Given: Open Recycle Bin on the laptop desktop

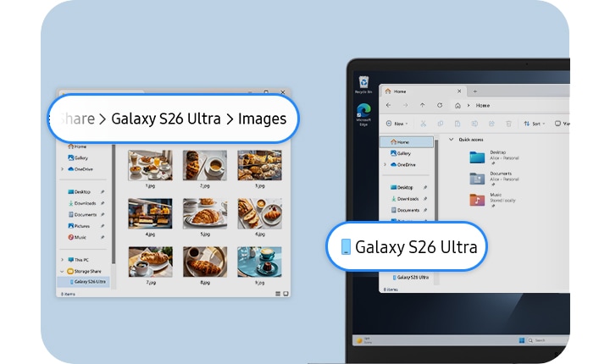Looking at the screenshot, I should coord(363,85).
